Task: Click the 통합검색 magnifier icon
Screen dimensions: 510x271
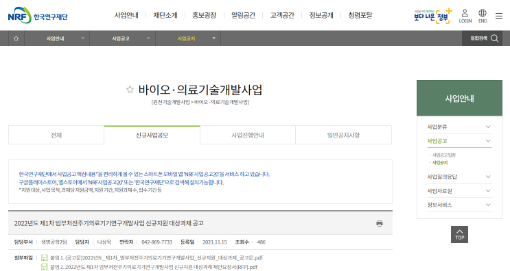Action: [x=494, y=38]
